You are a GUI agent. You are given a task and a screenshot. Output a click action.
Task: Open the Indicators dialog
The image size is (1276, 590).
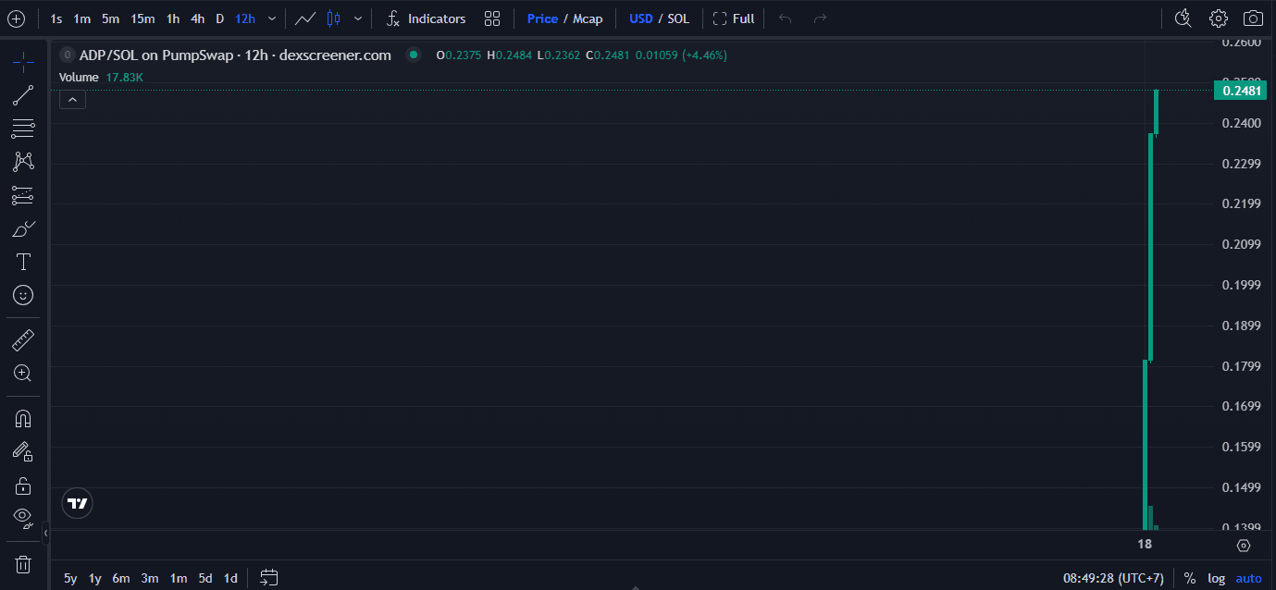click(426, 18)
